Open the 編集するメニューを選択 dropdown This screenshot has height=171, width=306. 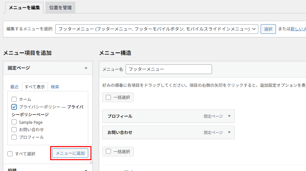pyautogui.click(x=156, y=29)
